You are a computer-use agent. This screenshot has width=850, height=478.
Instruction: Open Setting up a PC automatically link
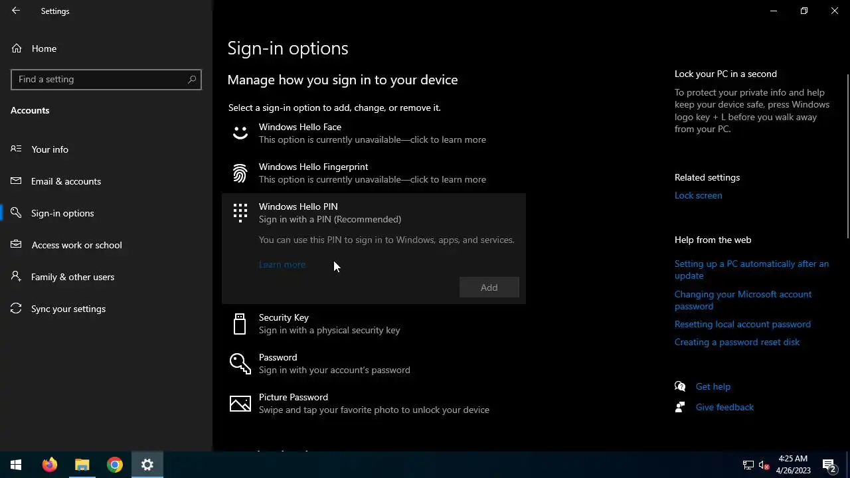click(752, 270)
